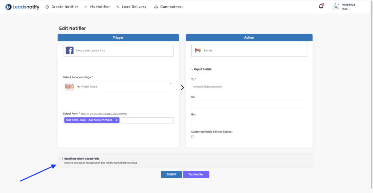Enable Customize fields & Email Subject checkbox

(x=193, y=137)
